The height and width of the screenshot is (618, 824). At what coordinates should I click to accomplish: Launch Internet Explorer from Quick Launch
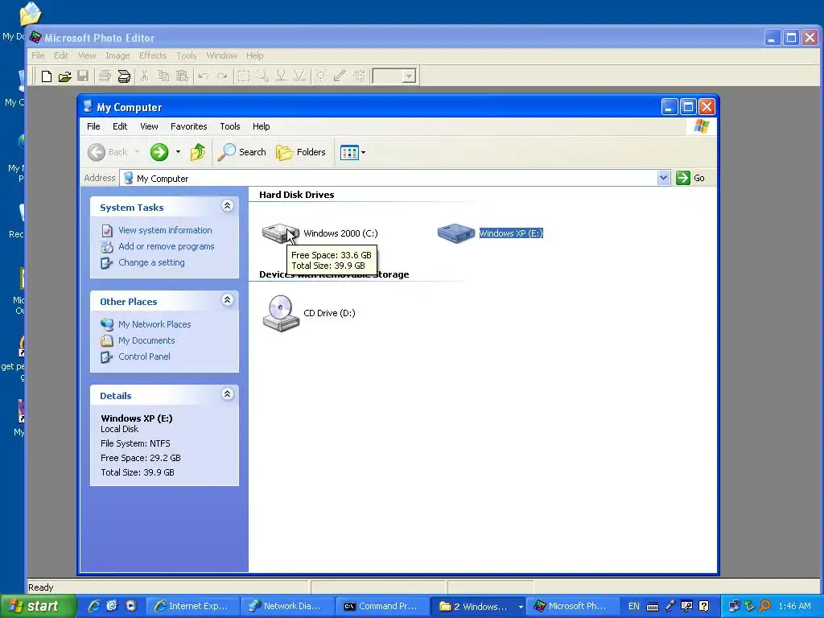pyautogui.click(x=94, y=607)
